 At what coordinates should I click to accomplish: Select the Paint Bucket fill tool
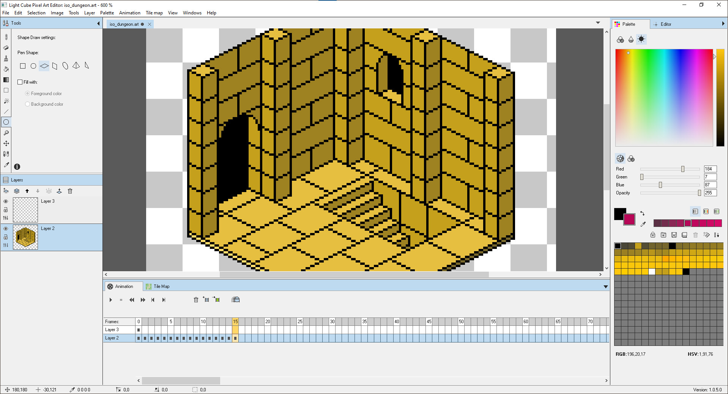6,69
